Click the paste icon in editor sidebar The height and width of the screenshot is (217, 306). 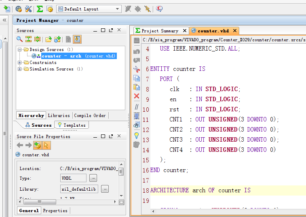[x=137, y=87]
